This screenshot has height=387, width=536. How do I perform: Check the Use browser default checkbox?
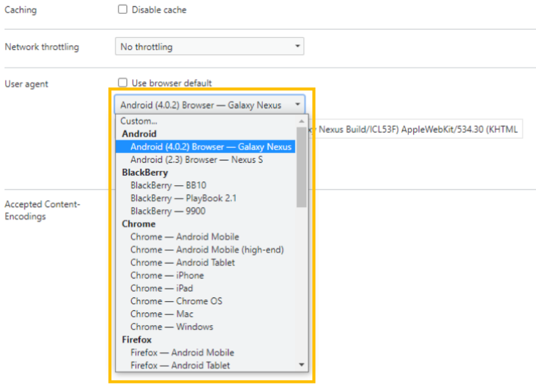122,83
